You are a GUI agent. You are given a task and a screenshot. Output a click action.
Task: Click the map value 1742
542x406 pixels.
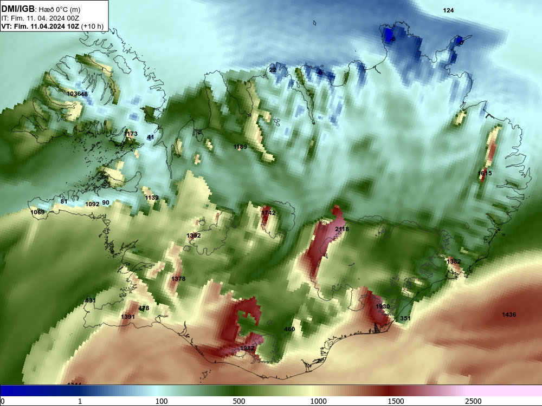pos(268,213)
